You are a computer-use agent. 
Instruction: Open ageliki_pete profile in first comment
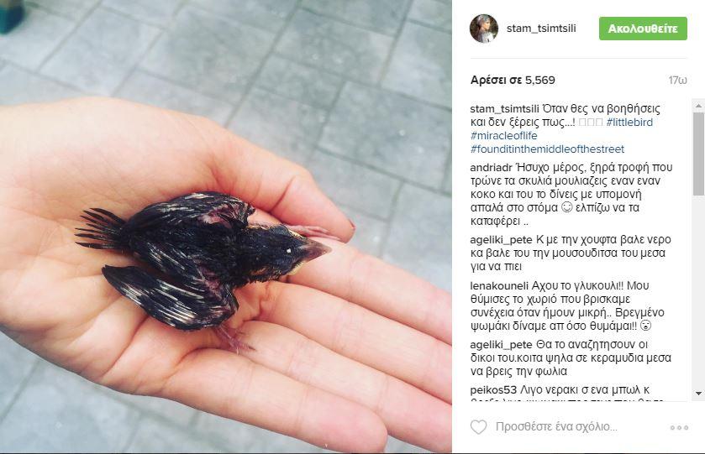[502, 240]
